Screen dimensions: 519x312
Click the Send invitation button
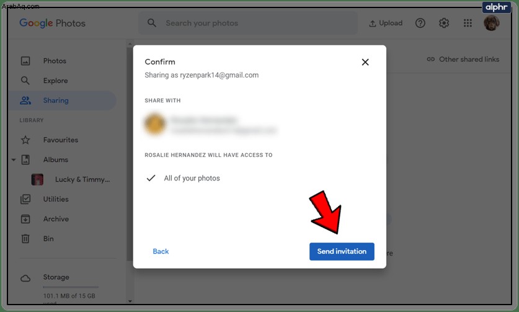pyautogui.click(x=342, y=251)
